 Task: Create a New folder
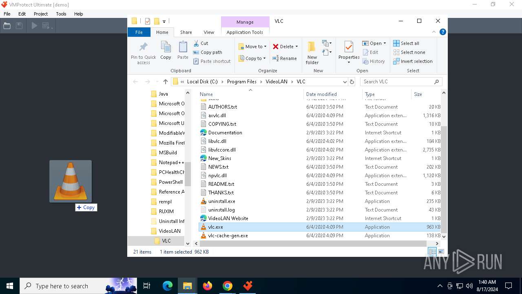312,52
